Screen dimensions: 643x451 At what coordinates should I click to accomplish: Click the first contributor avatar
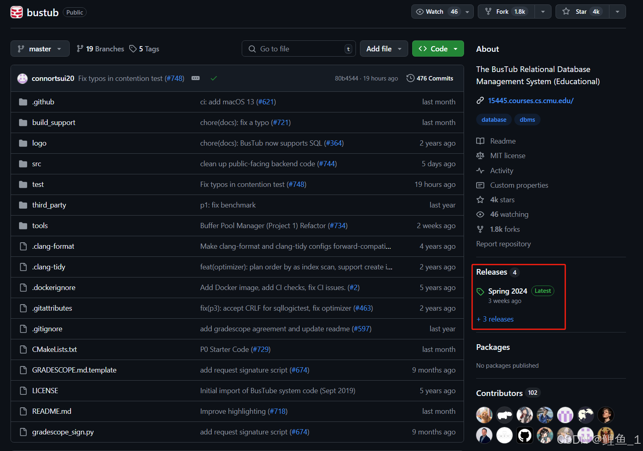pos(484,415)
